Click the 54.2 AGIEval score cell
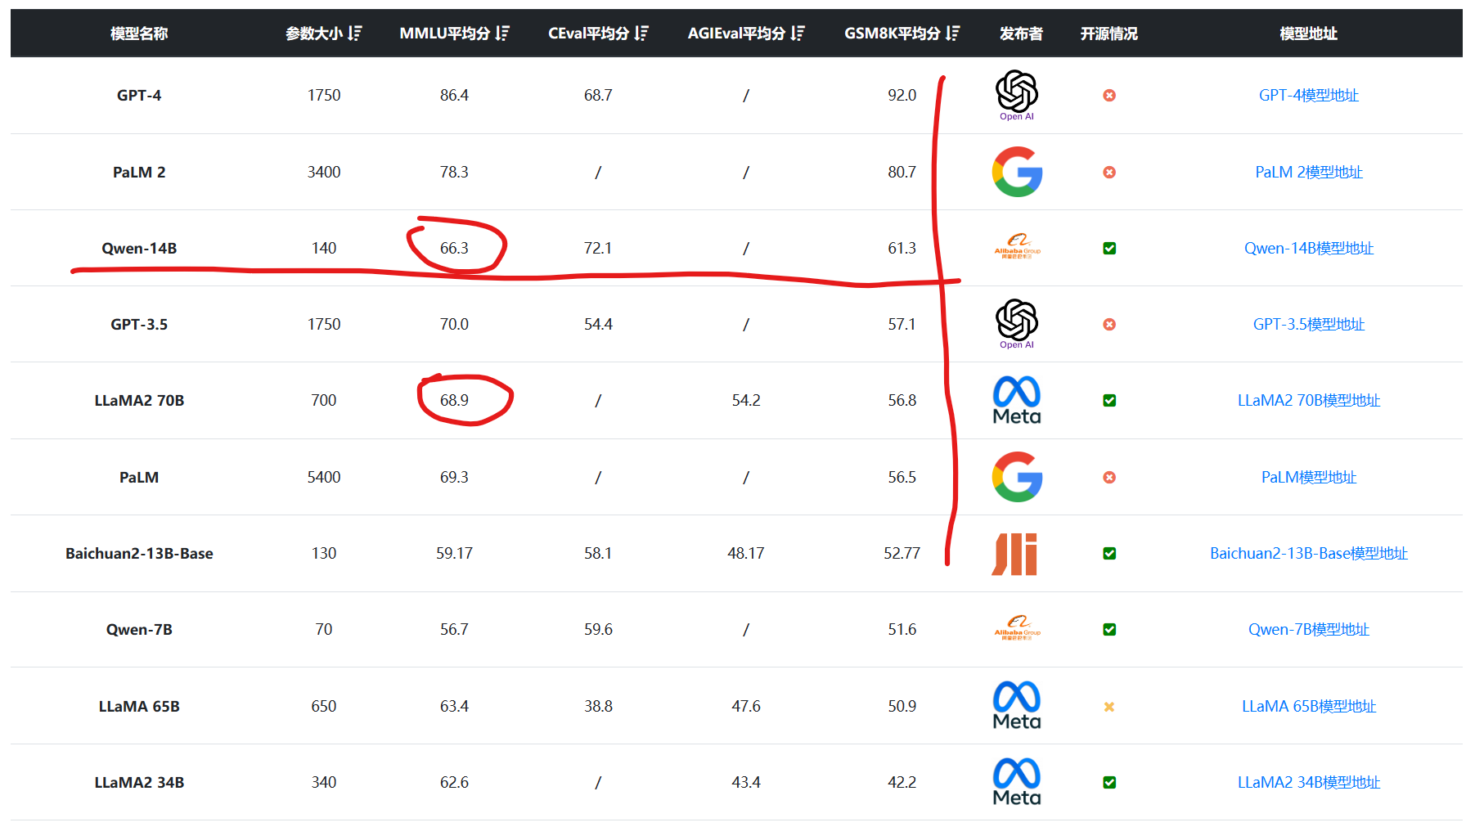This screenshot has height=827, width=1475. click(x=746, y=400)
